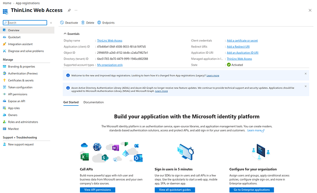Click the Token configuration icon
317x193 pixels.
(4, 87)
